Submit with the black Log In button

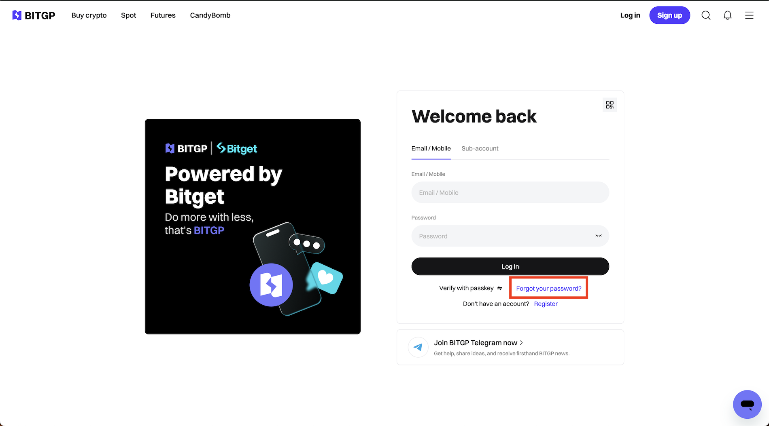pyautogui.click(x=510, y=266)
